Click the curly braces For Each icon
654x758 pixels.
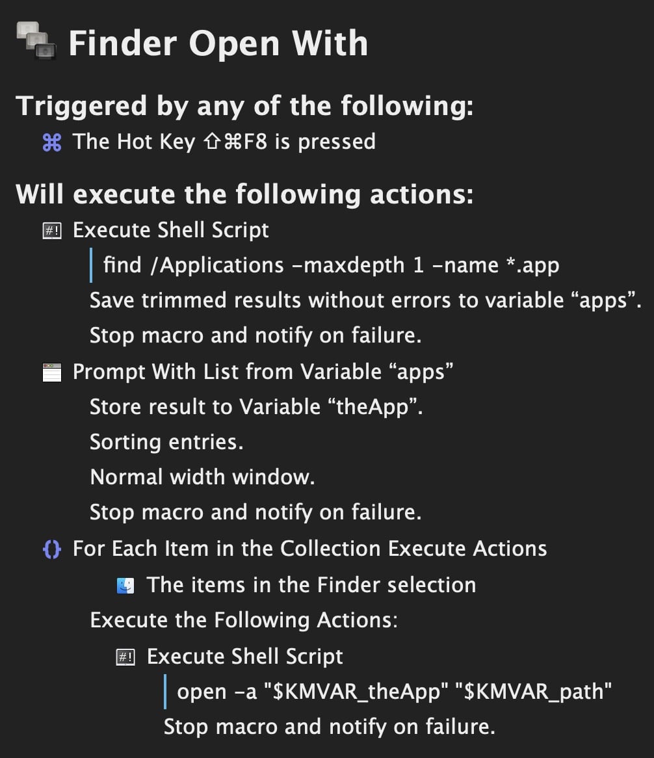(51, 549)
